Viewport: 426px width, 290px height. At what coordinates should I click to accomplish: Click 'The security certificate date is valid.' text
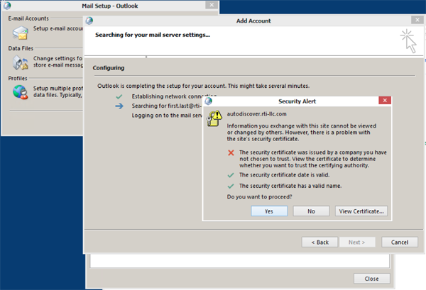(284, 175)
